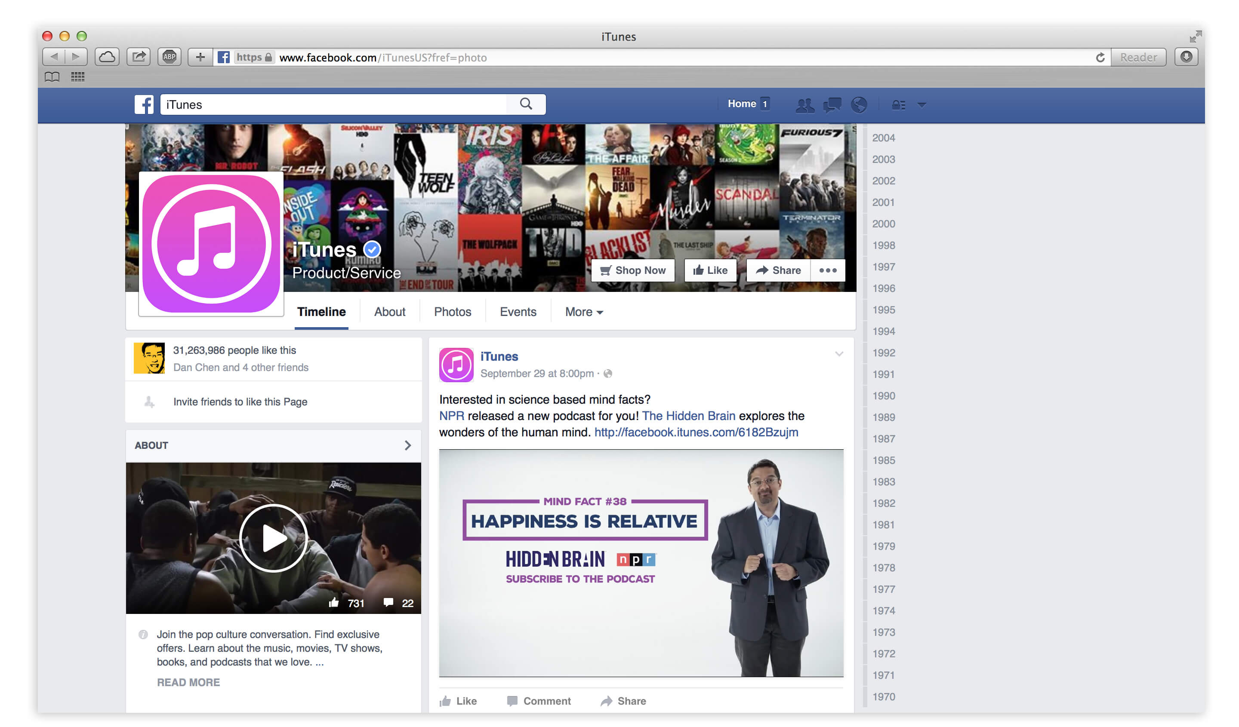The height and width of the screenshot is (727, 1239).
Task: Click 31,263,986 people like this
Action: pyautogui.click(x=234, y=350)
